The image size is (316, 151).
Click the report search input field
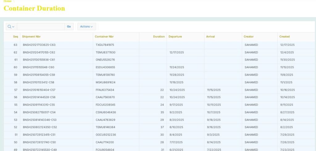point(40,27)
